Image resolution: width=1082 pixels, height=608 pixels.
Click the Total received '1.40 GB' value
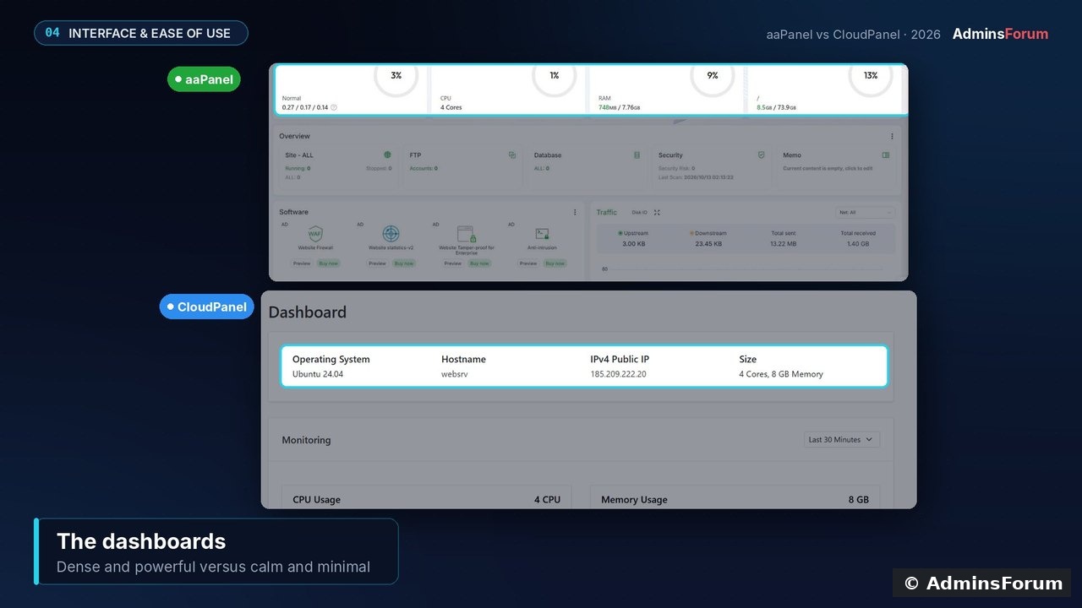858,244
